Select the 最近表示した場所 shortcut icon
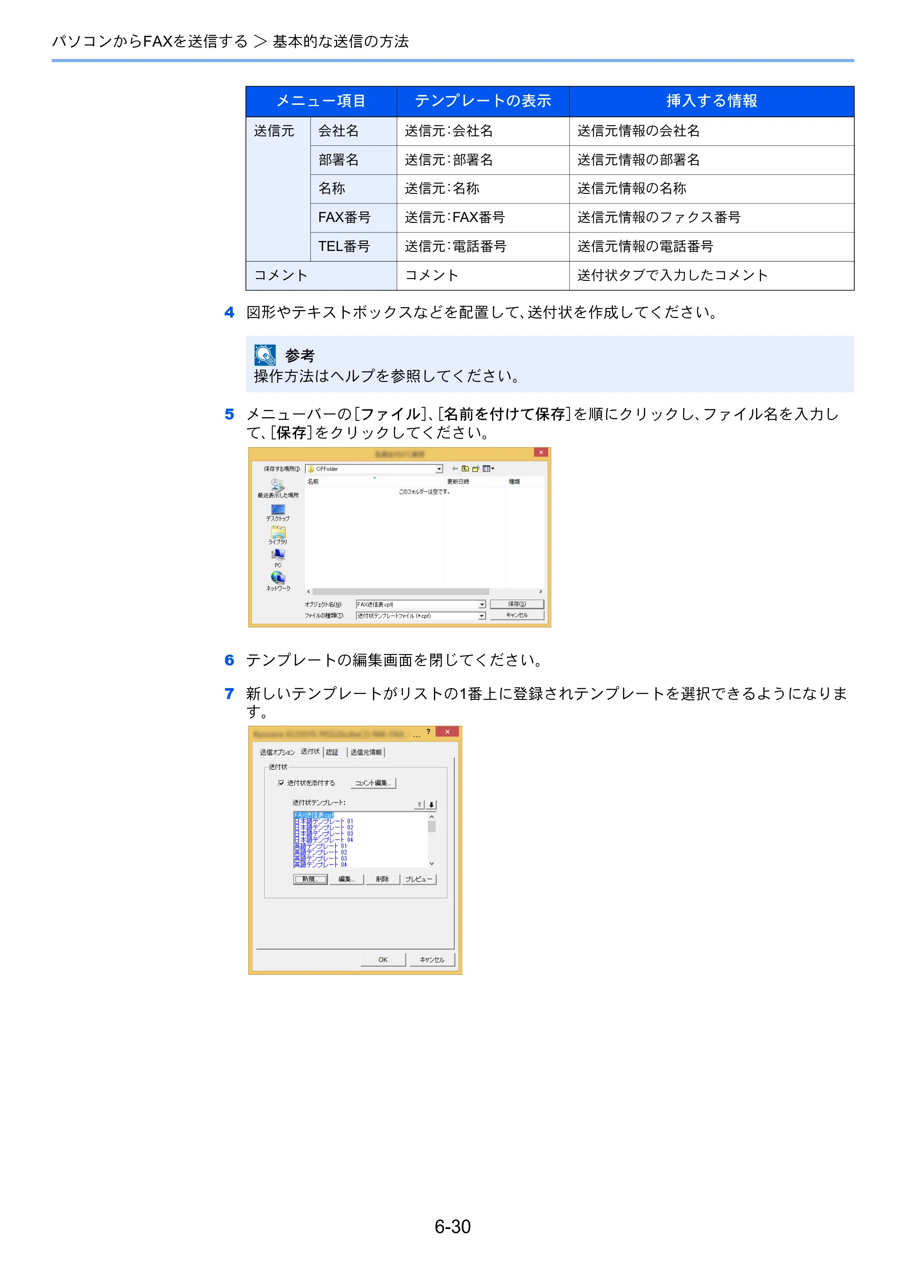 click(x=277, y=485)
